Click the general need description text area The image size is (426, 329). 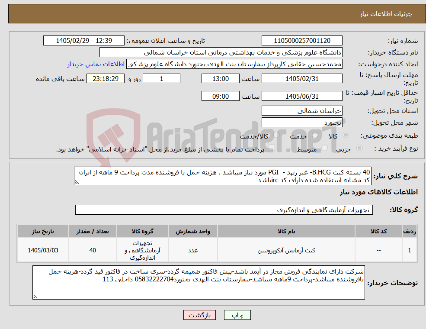tap(222, 176)
